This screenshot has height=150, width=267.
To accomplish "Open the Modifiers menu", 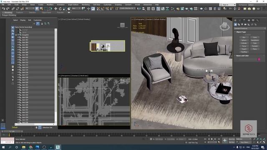I will click(50, 5).
